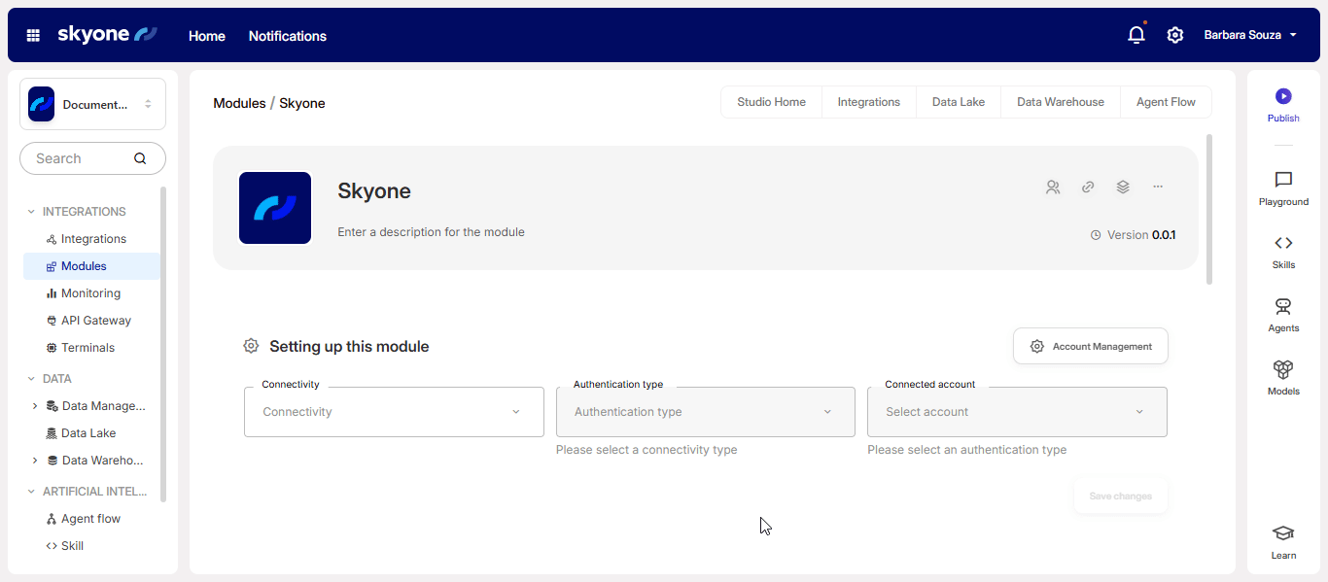Screen dimensions: 1328x582
Task: Collapse the INTEGRATIONS section
Action: coord(31,212)
